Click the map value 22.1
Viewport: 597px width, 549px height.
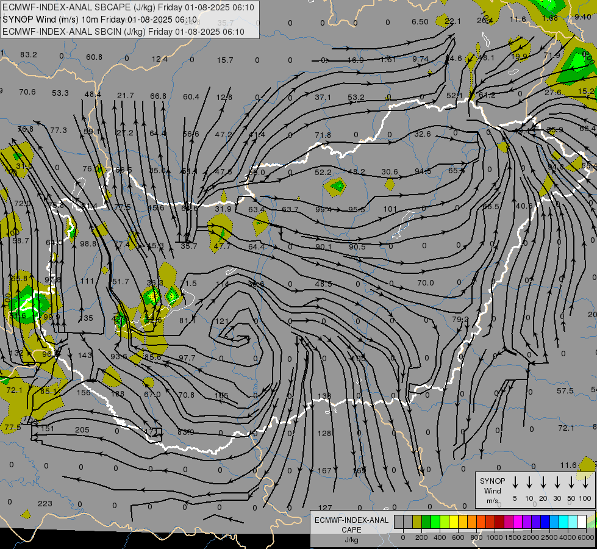tap(452, 21)
